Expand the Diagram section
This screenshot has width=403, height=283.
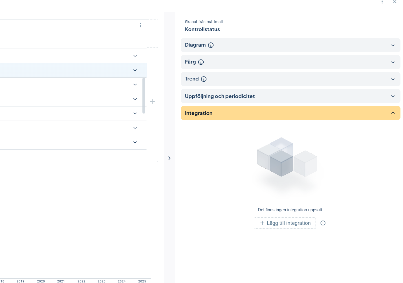pos(393,45)
